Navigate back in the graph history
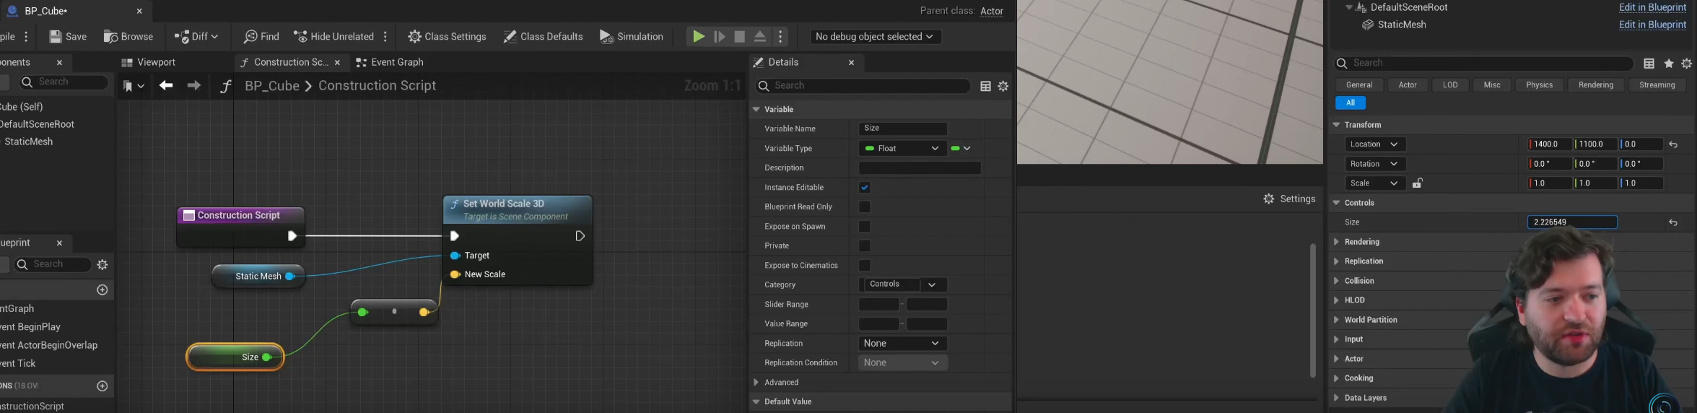The image size is (1697, 413). [166, 86]
